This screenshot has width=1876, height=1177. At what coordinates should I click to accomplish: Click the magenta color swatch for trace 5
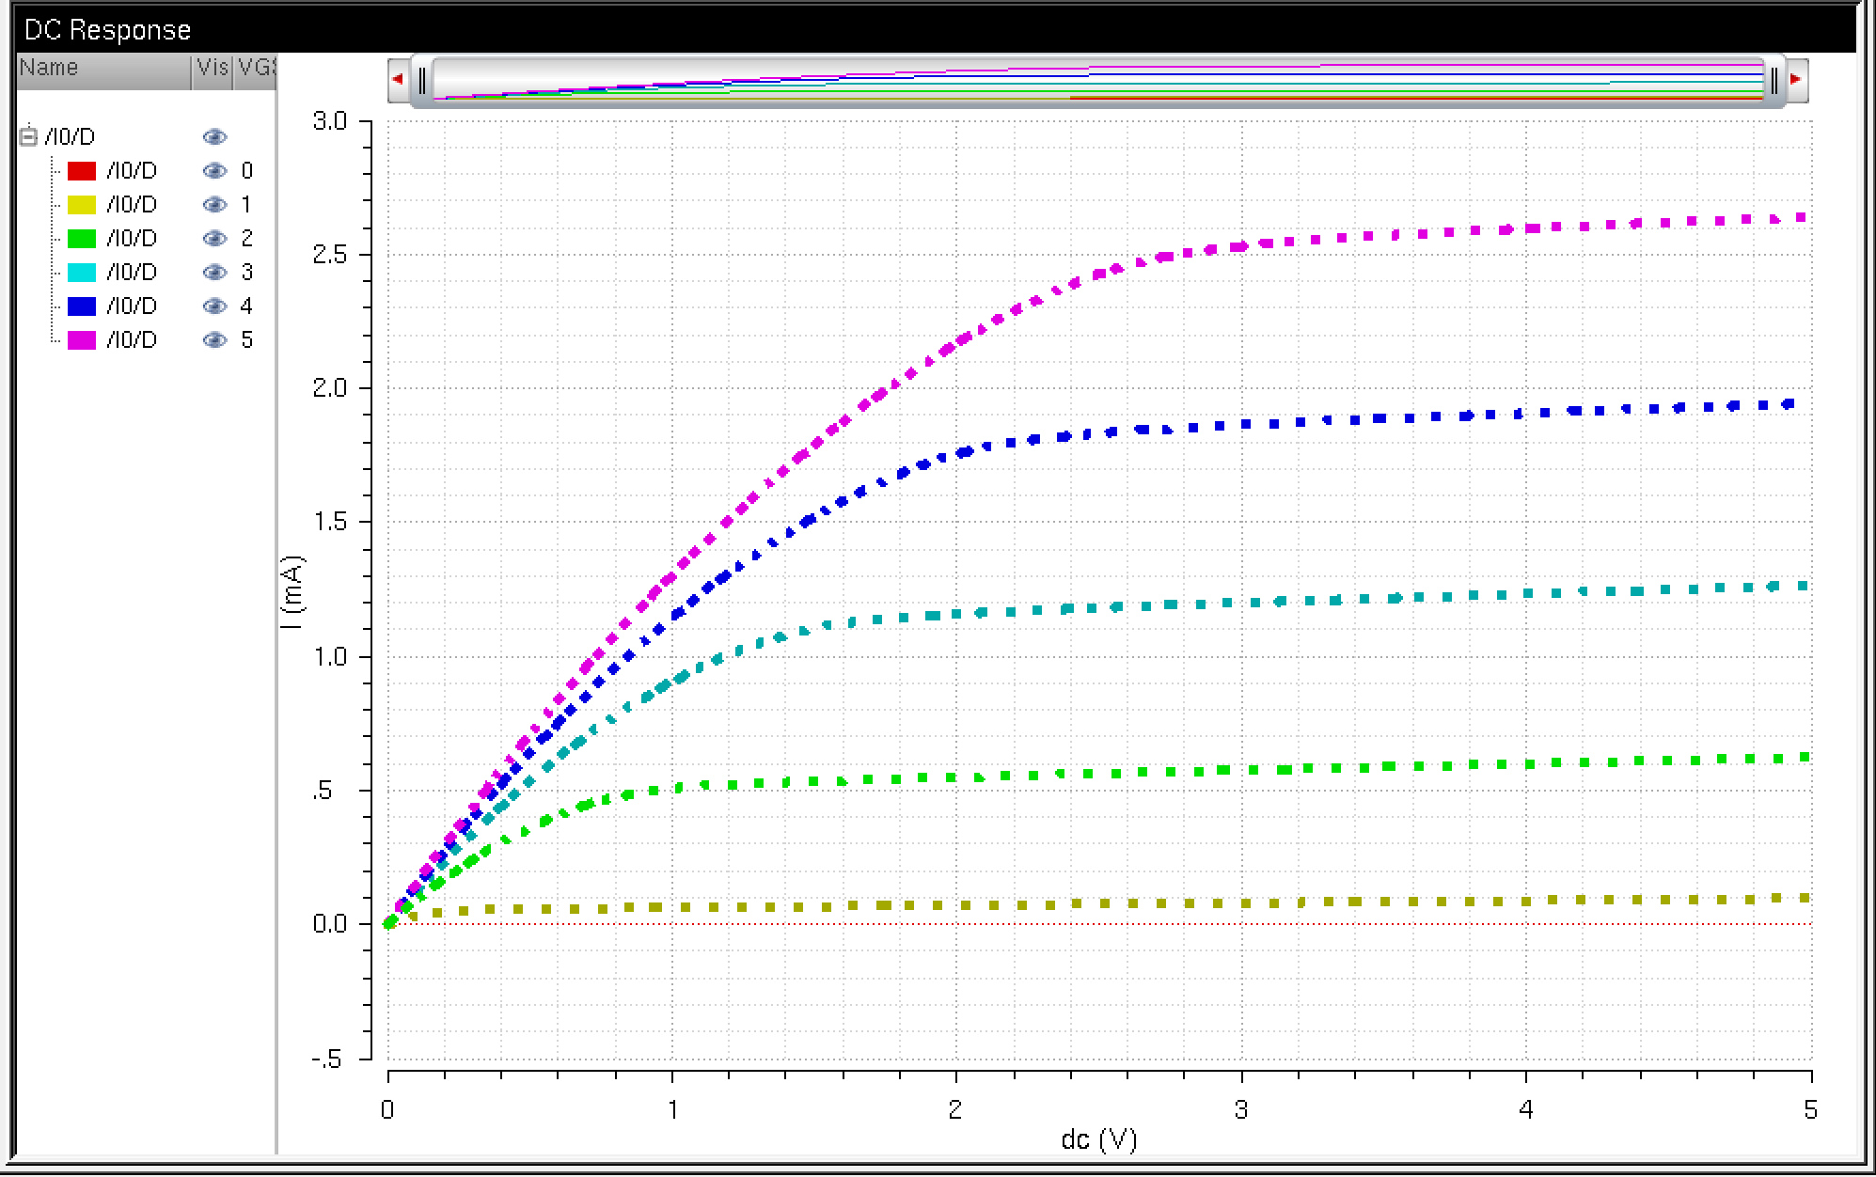point(82,340)
